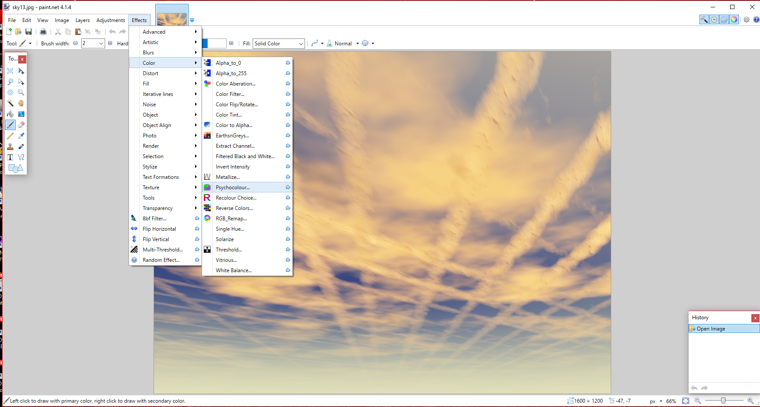
Task: Click the status bar zoom out magnifier
Action: click(698, 401)
